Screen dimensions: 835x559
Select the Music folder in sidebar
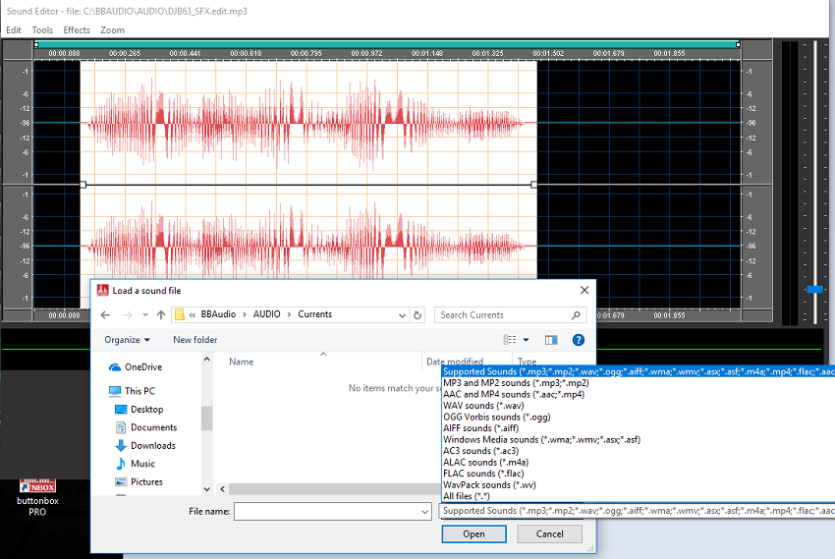[x=142, y=464]
